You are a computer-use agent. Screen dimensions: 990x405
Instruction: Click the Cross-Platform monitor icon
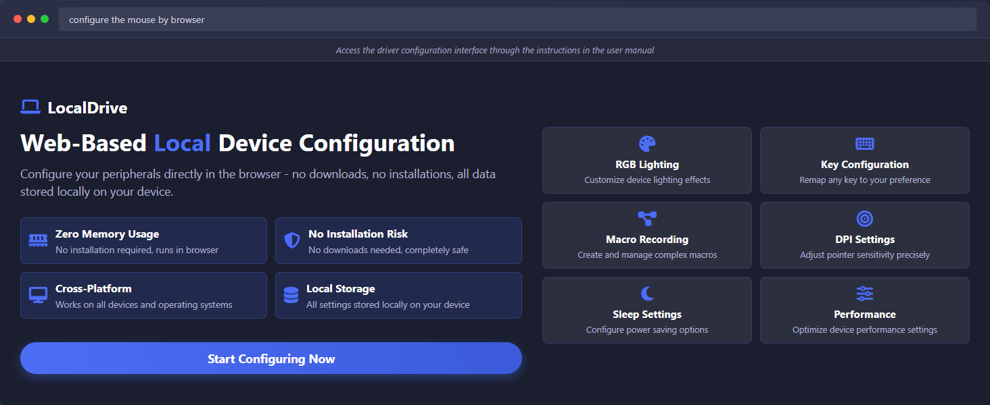pyautogui.click(x=38, y=295)
